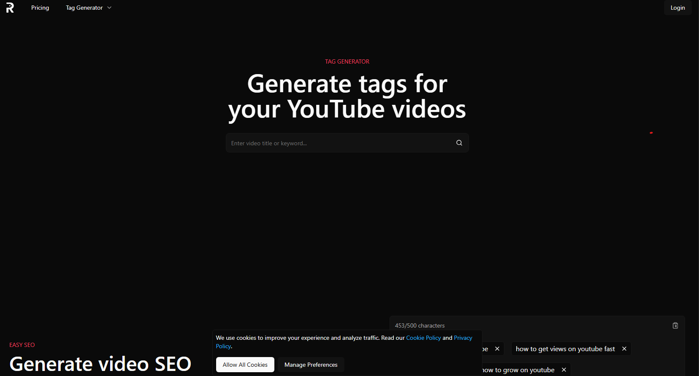Open Manage Preferences for cookies
The height and width of the screenshot is (376, 699).
(x=311, y=365)
